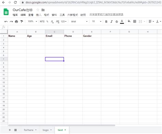Format as percent
This screenshot has width=162, height=134.
(x=47, y=21)
